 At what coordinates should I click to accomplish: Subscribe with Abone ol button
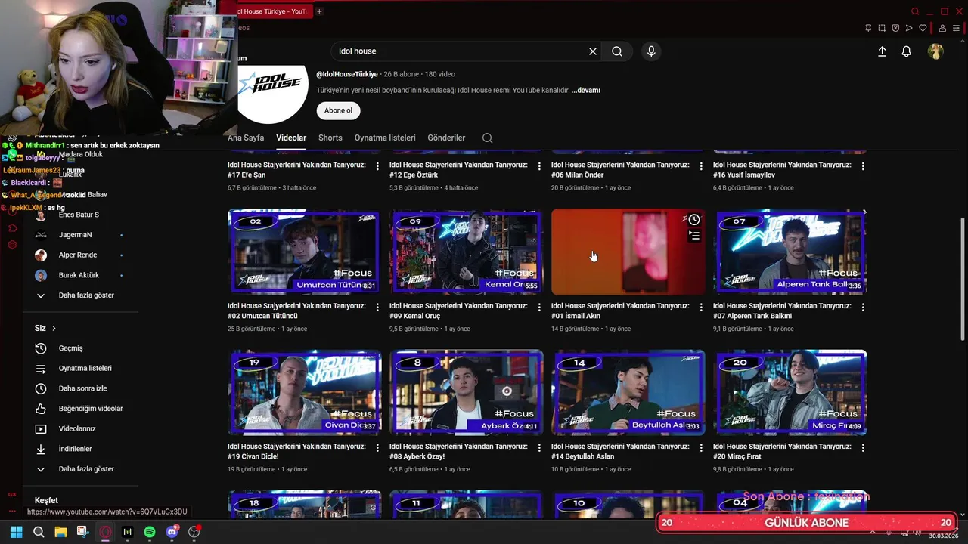tap(338, 110)
